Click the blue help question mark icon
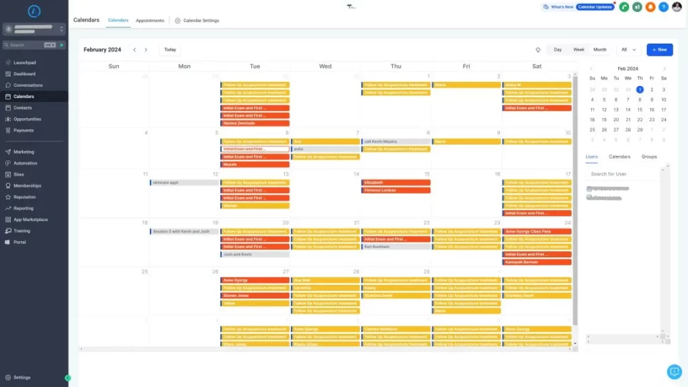This screenshot has height=387, width=688. [664, 7]
